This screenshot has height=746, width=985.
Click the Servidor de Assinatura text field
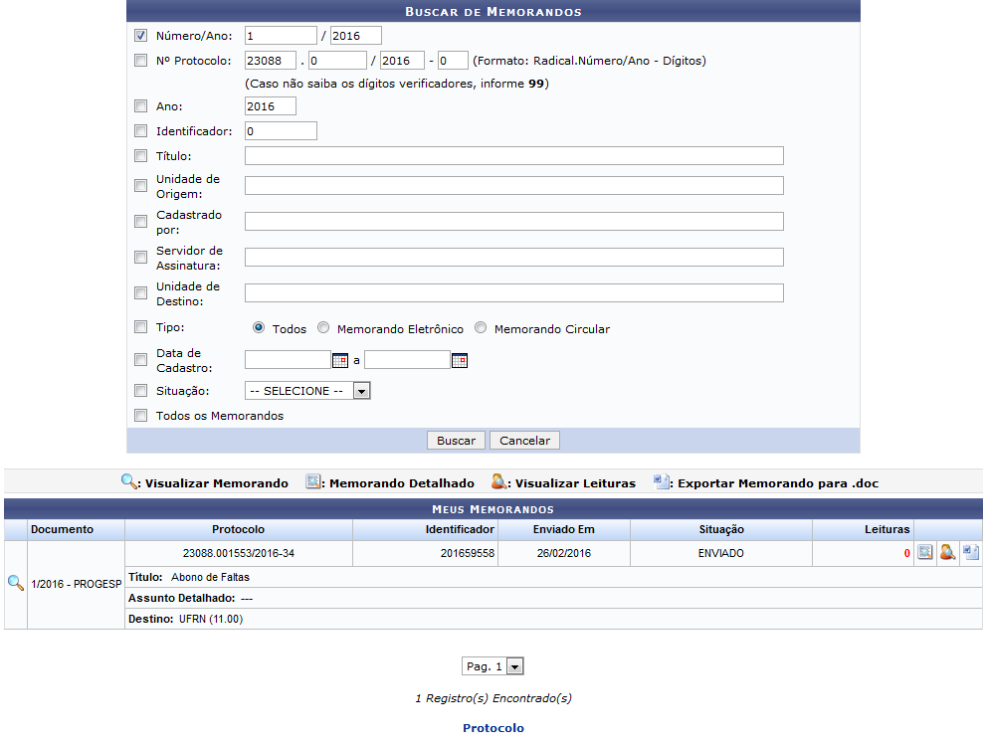513,258
